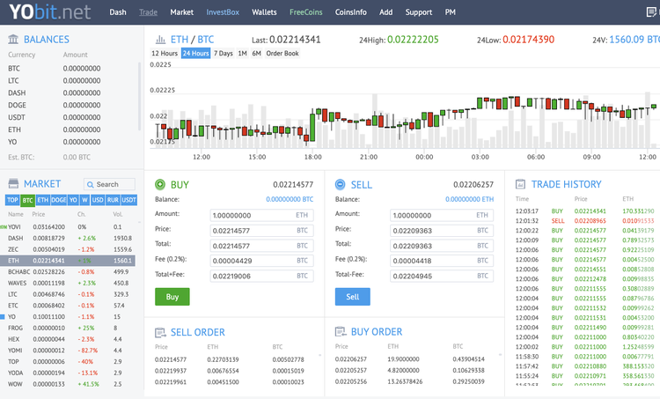Image resolution: width=660 pixels, height=399 pixels.
Task: Select the RUR market tab
Action: pos(113,200)
